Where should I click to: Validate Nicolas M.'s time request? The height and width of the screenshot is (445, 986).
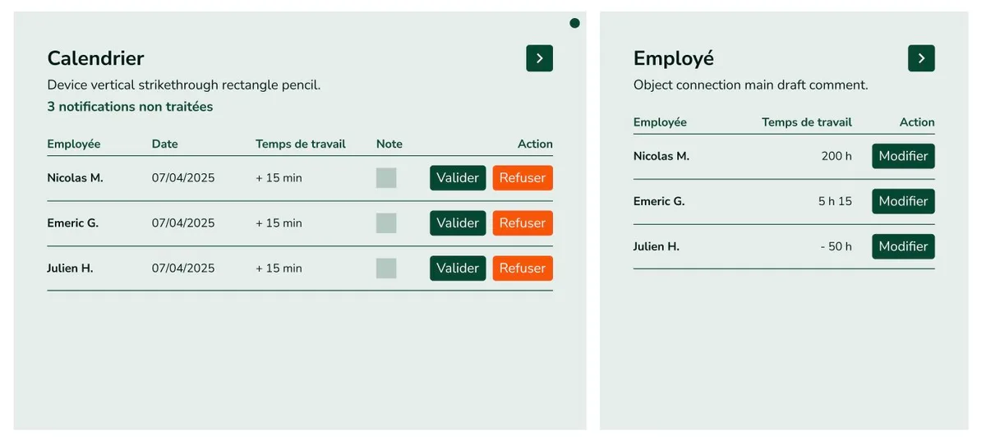pos(458,178)
